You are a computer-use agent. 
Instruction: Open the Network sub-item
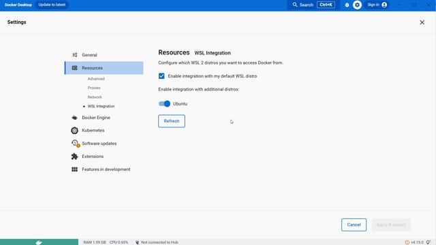(x=95, y=97)
